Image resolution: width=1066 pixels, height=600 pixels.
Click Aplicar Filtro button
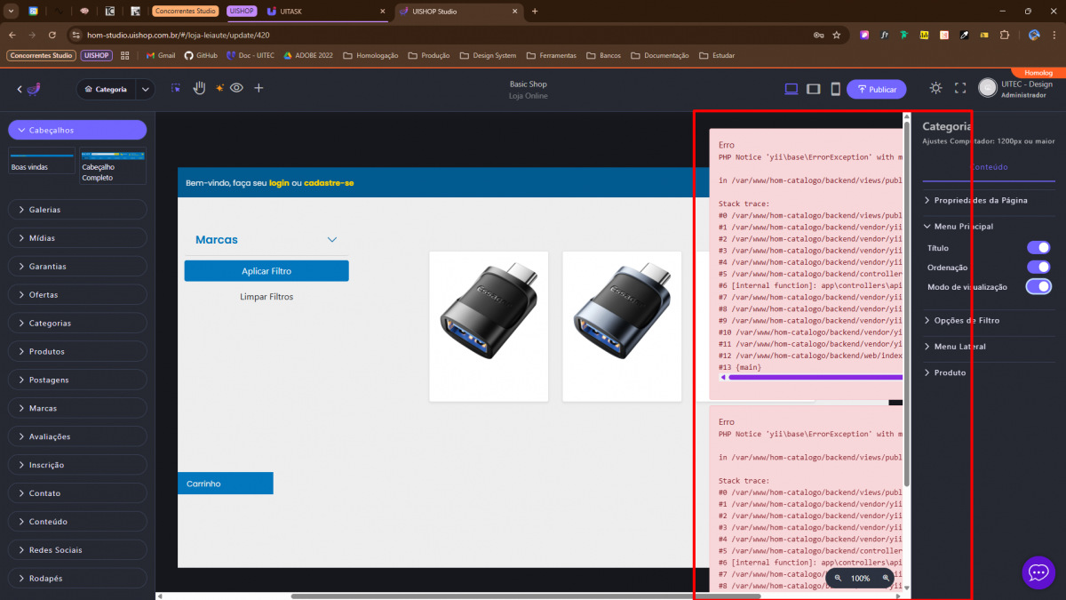[x=266, y=271]
